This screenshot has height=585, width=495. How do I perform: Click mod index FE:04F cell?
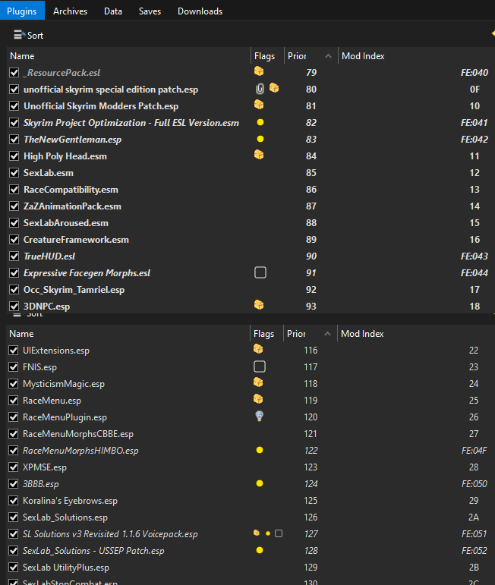point(474,451)
